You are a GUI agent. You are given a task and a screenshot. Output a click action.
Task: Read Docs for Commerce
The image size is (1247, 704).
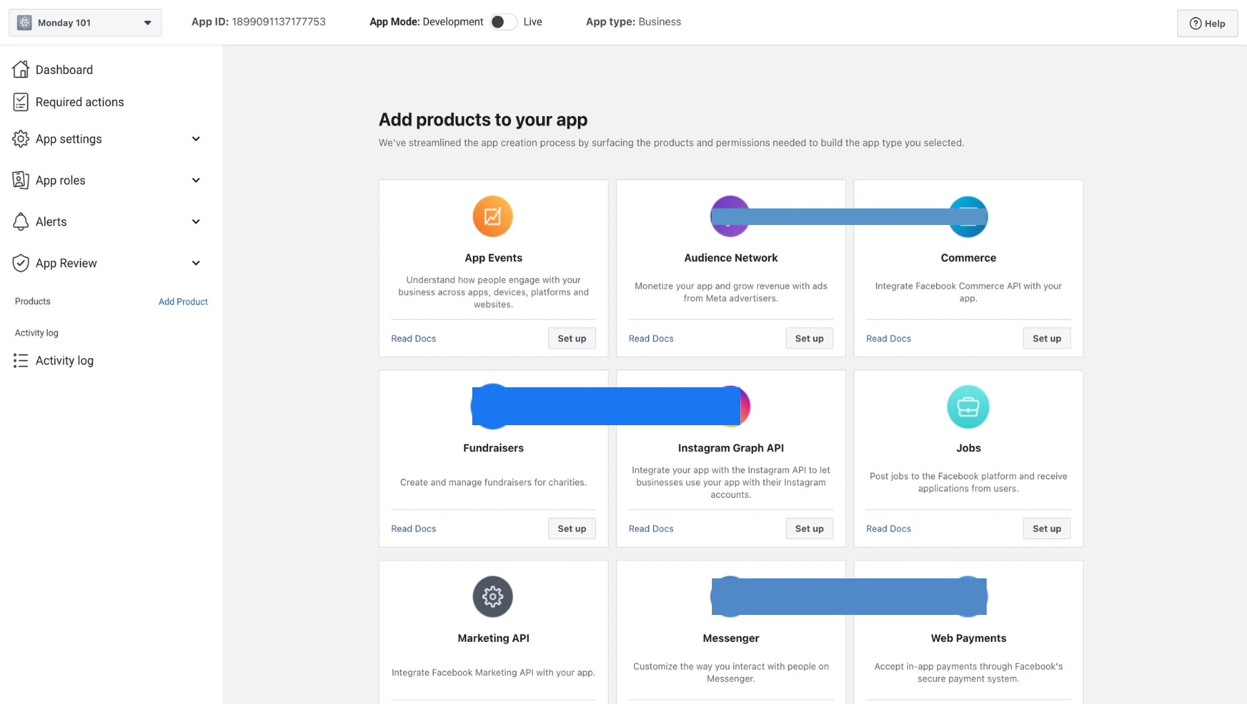[889, 338]
